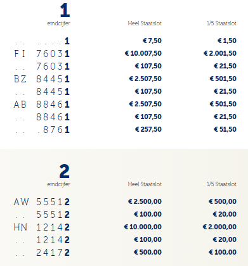
Task: Click the 1/5 Staatslot header in section 2
Action: tap(221, 184)
